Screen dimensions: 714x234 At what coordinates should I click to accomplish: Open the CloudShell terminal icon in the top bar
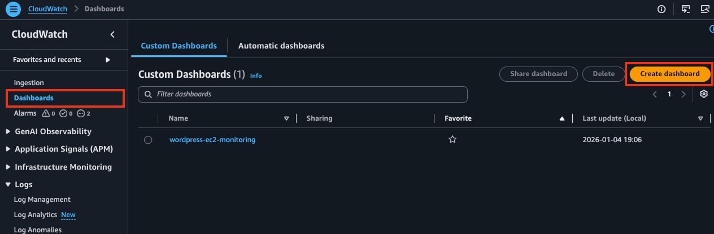pos(686,9)
